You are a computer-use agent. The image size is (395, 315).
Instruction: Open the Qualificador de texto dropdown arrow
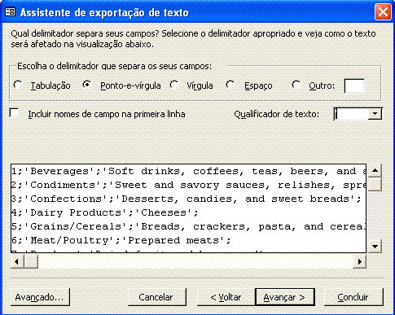click(375, 114)
